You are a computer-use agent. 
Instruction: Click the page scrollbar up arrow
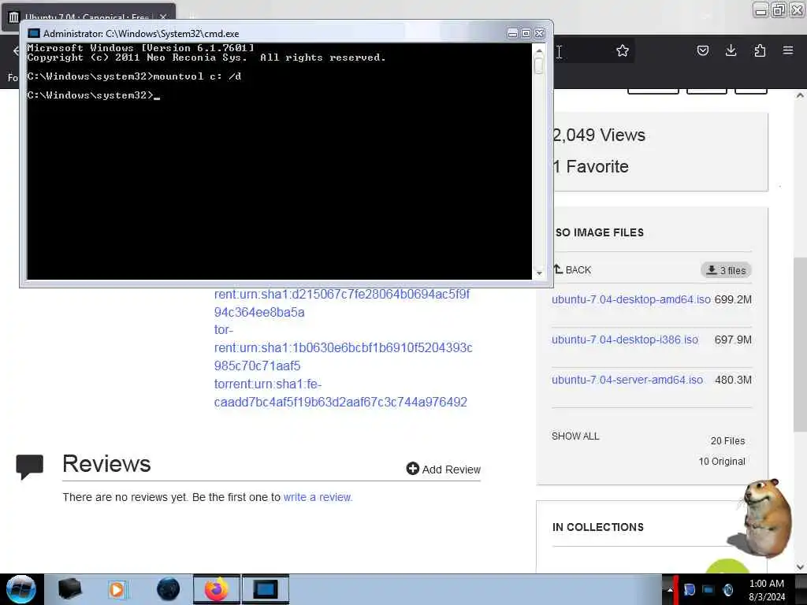coord(800,95)
